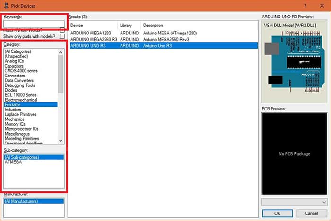Toggle Match Whole Words checkbox

(x=62, y=30)
